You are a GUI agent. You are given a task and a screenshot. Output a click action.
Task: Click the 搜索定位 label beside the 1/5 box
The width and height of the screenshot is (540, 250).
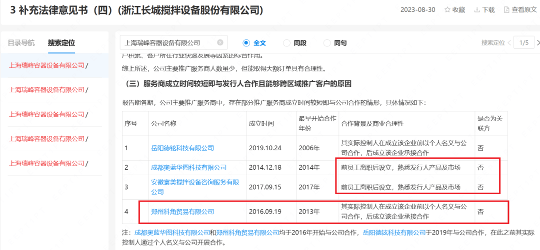(493, 43)
